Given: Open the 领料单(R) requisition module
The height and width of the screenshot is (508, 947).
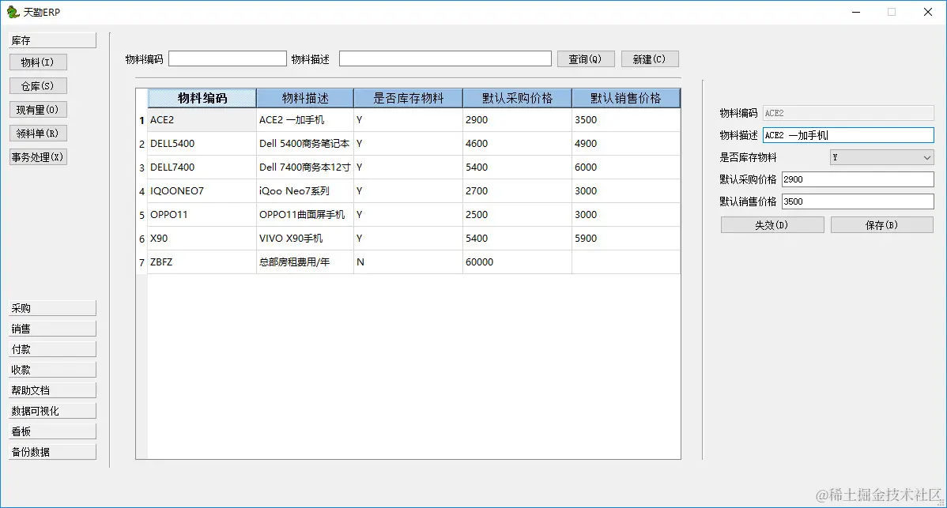Looking at the screenshot, I should 37,133.
